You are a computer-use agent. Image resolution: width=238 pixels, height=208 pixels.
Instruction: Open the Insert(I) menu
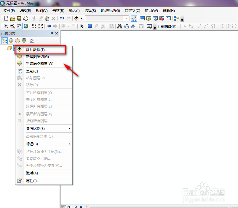[74, 11]
